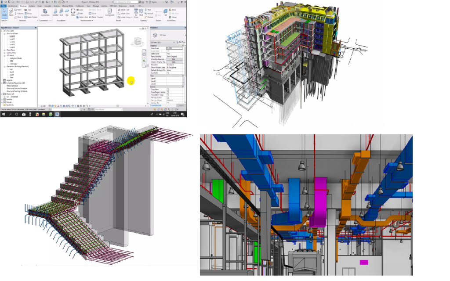Open the Annotate ribbon tab
450x281 pixels.
(48, 6)
